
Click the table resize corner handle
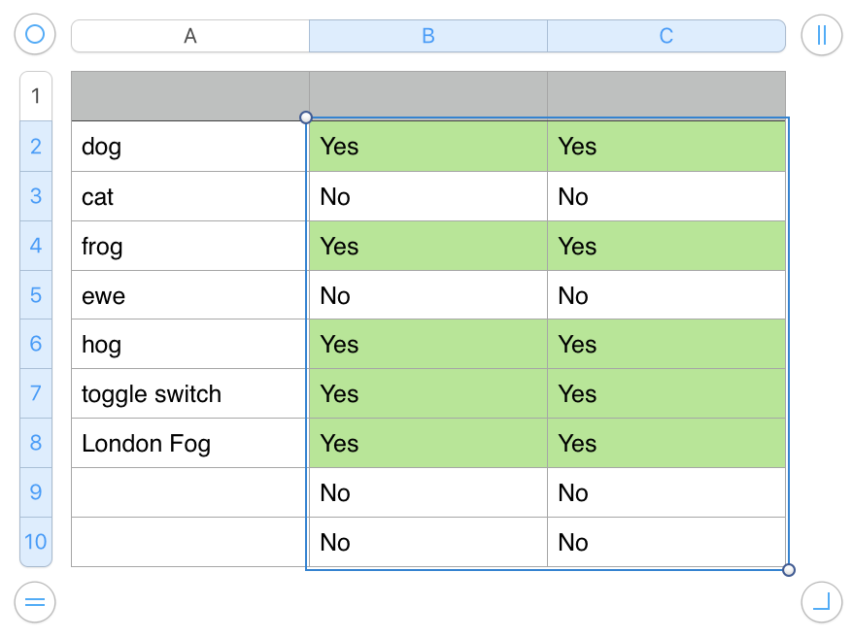pos(822,602)
